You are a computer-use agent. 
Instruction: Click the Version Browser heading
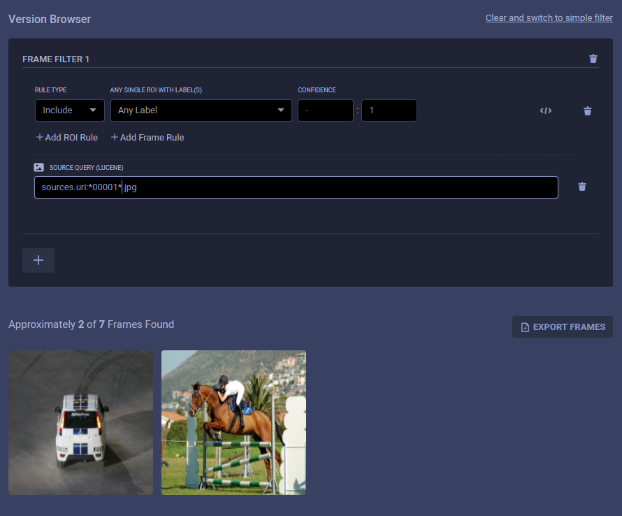(50, 19)
